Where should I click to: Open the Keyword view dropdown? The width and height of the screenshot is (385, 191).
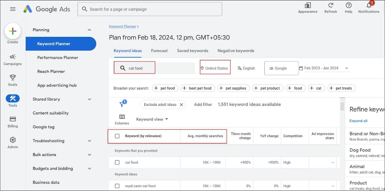(x=152, y=119)
